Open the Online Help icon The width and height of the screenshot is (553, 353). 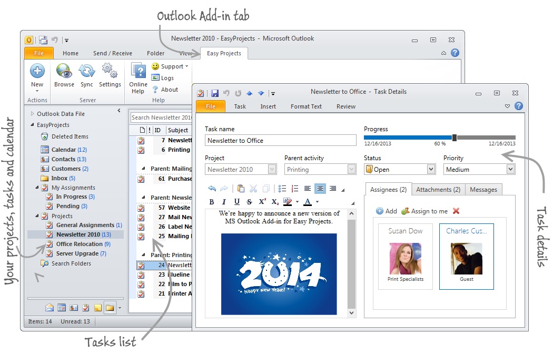pyautogui.click(x=139, y=73)
